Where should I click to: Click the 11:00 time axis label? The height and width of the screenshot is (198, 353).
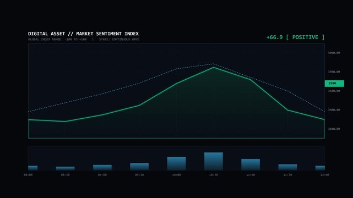pos(251,175)
